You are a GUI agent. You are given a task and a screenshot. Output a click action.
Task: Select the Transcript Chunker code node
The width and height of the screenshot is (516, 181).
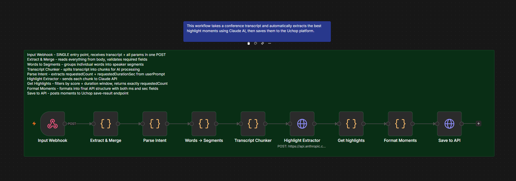tap(253, 124)
